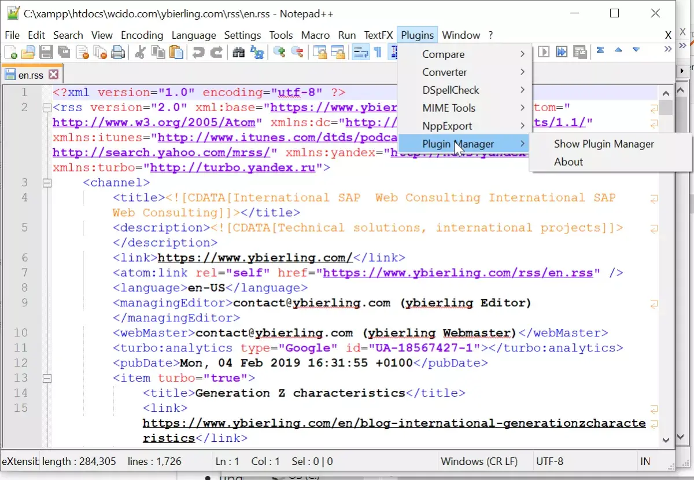This screenshot has height=480, width=694.
Task: Open the Tools menu
Action: [x=281, y=35]
